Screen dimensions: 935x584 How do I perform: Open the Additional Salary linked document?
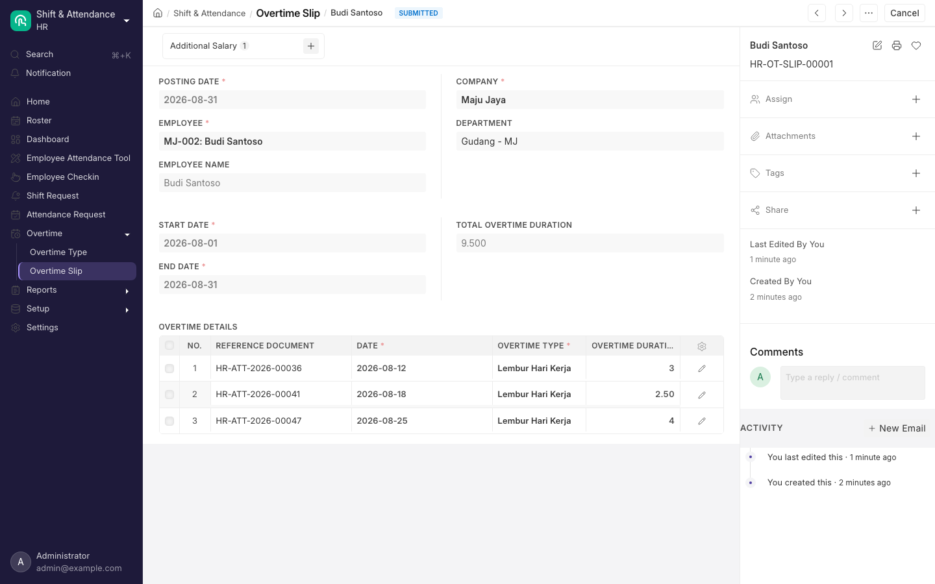(x=203, y=46)
